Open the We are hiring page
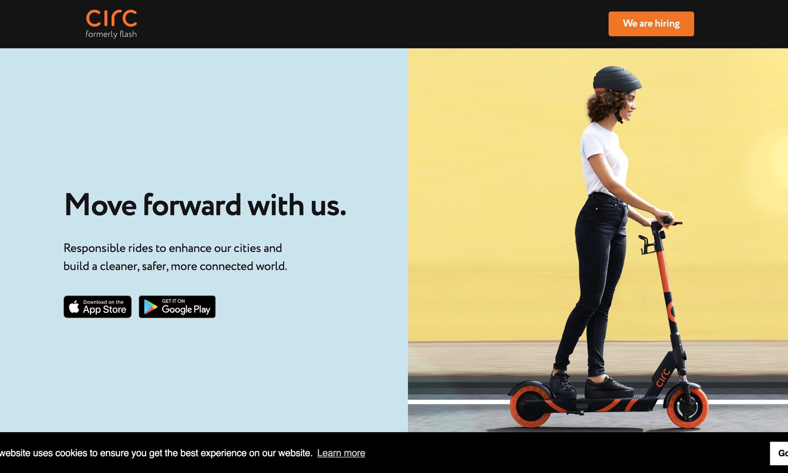788x473 pixels. pyautogui.click(x=651, y=24)
